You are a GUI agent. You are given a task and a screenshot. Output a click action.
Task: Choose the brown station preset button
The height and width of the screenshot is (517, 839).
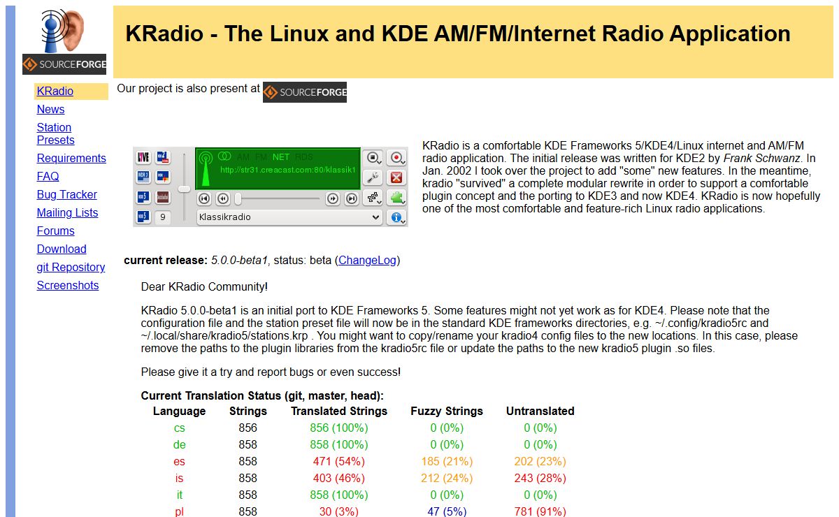(x=163, y=197)
